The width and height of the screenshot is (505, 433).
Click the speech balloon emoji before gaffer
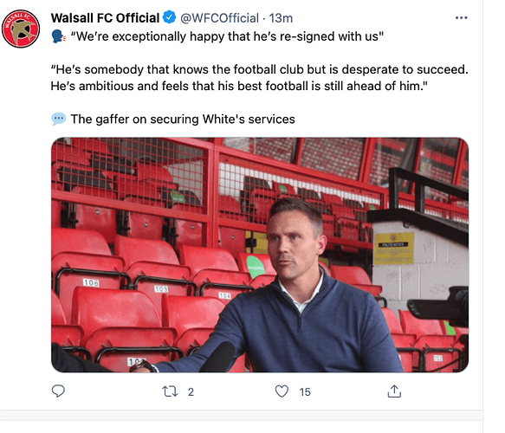click(59, 120)
